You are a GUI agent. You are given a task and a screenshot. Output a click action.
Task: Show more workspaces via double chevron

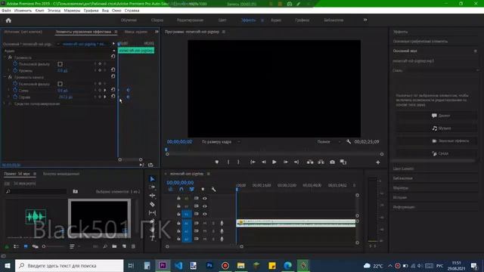coord(365,20)
